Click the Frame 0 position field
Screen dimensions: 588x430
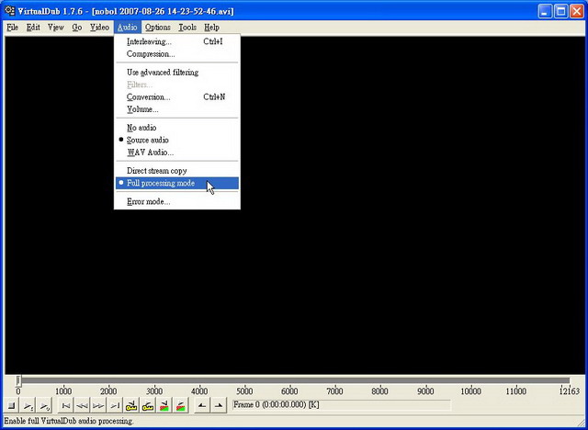[x=341, y=405]
